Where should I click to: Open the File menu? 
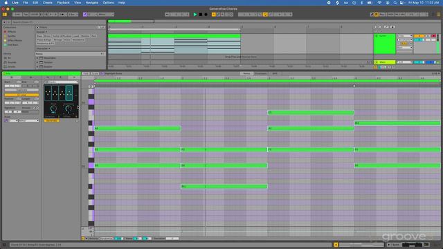(26, 3)
